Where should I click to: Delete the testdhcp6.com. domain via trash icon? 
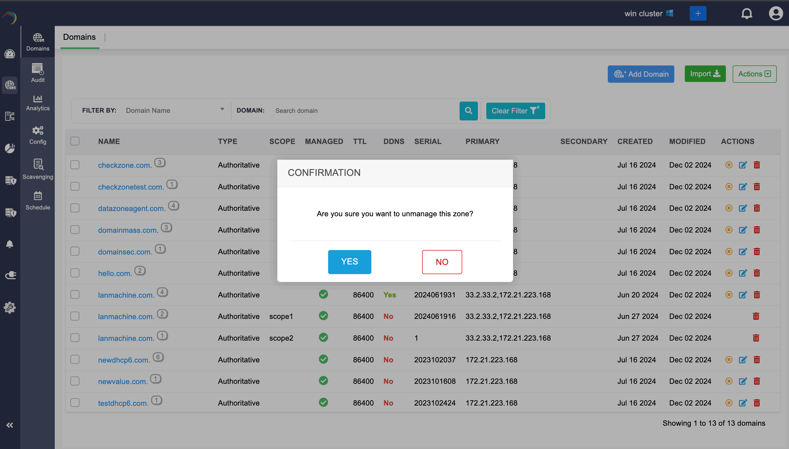[x=757, y=403]
